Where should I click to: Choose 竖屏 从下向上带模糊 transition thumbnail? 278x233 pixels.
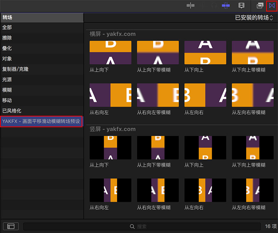point(253,148)
